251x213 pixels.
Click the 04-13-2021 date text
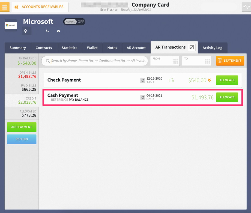click(154, 95)
